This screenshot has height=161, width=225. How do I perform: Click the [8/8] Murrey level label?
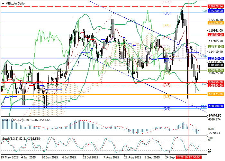(x=167, y=13)
